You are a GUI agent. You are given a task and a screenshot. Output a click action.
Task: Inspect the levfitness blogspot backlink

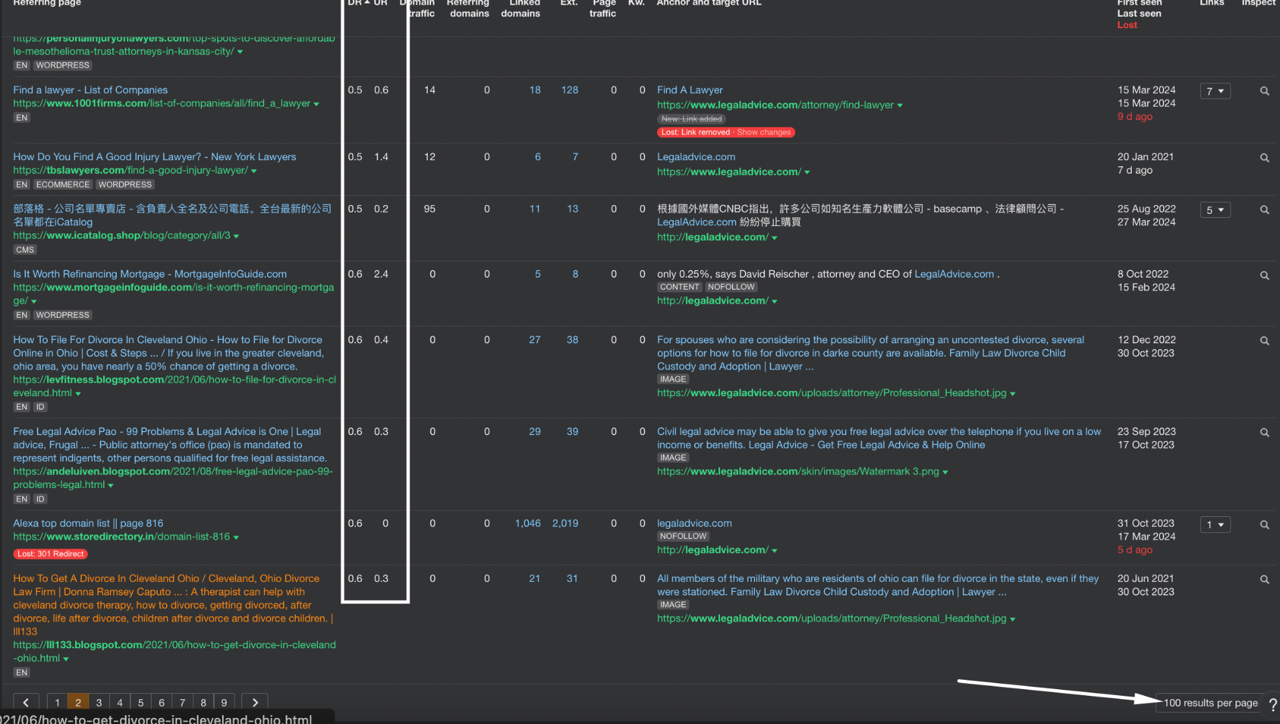1264,341
